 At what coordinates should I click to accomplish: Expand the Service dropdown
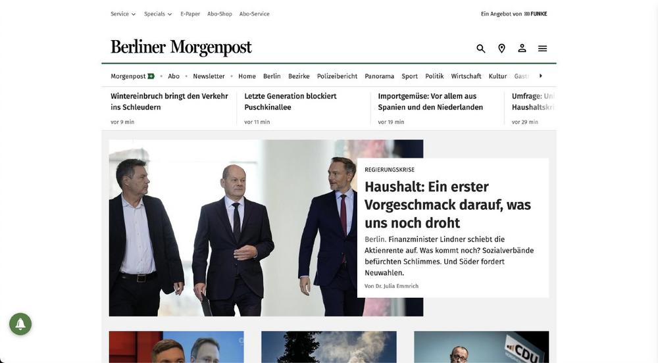123,14
